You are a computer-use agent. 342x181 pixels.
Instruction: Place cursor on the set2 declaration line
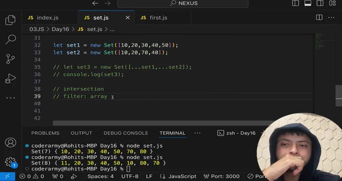(111, 53)
